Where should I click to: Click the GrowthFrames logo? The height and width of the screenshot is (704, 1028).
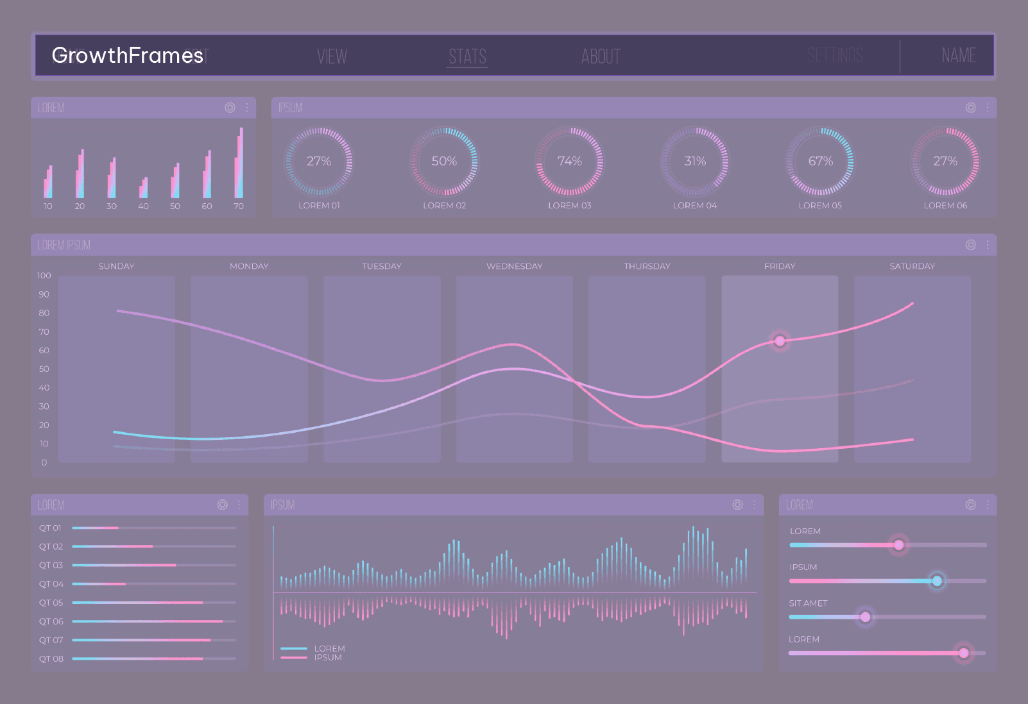(x=128, y=56)
